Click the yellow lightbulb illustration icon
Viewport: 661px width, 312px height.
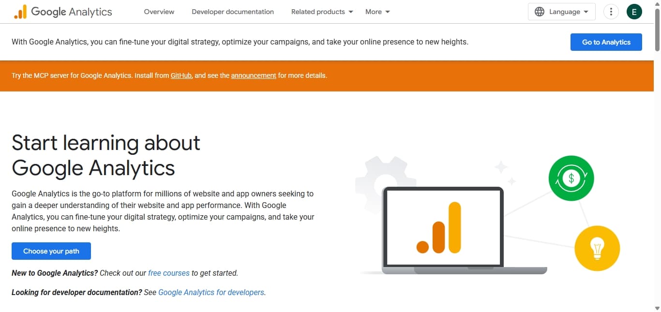pos(597,249)
